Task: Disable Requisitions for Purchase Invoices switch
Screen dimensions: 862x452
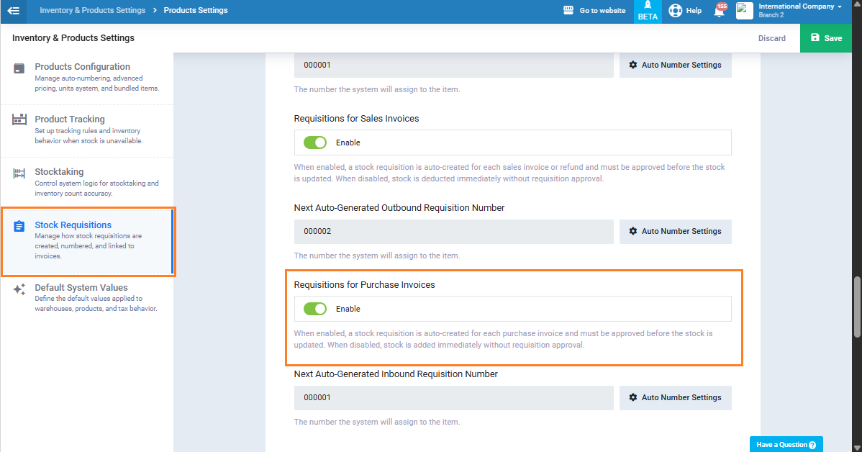Action: click(315, 309)
